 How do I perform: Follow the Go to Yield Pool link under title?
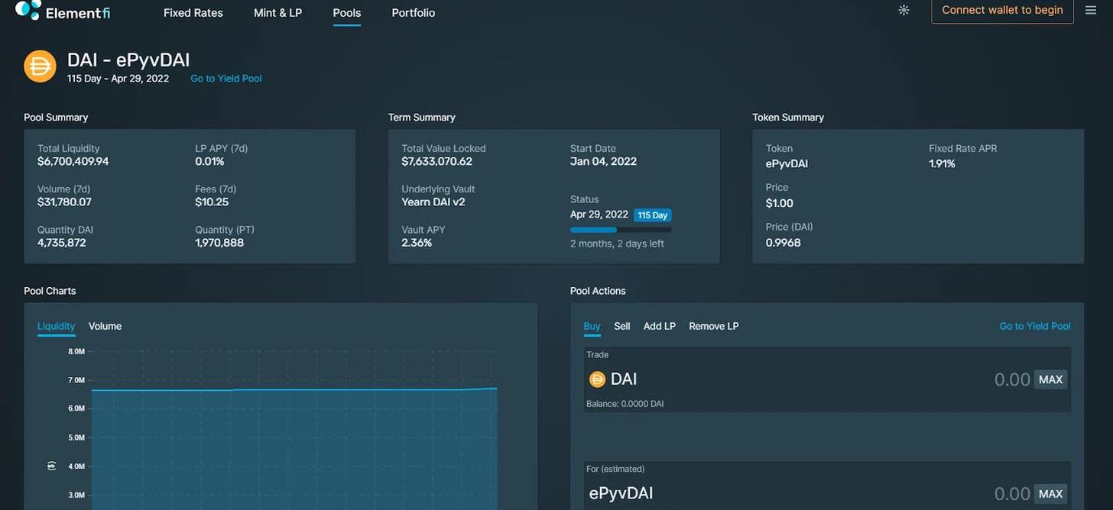pos(226,79)
